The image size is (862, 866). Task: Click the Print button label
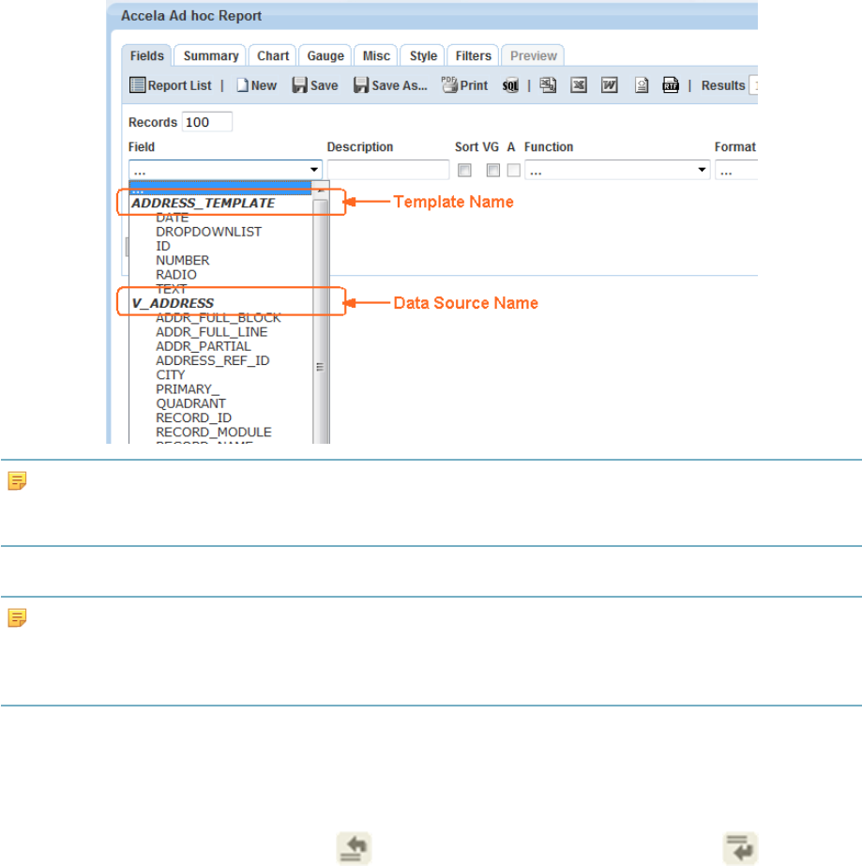click(x=474, y=85)
